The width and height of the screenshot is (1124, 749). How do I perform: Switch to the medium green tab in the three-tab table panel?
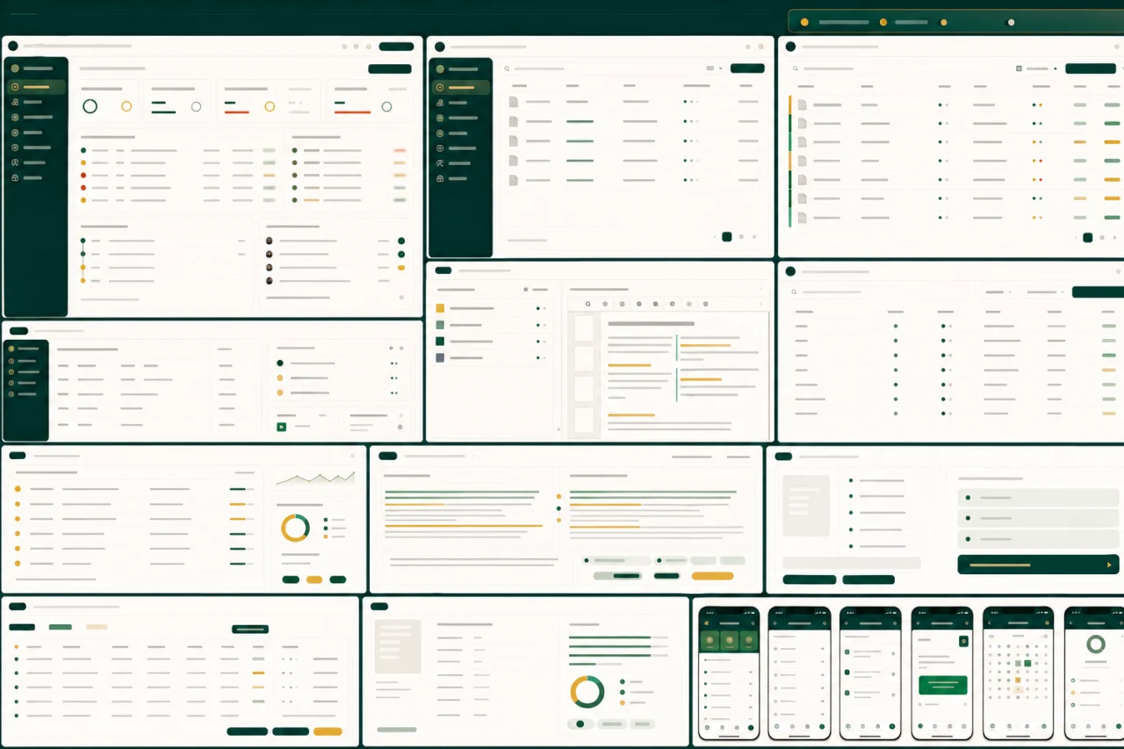[61, 627]
